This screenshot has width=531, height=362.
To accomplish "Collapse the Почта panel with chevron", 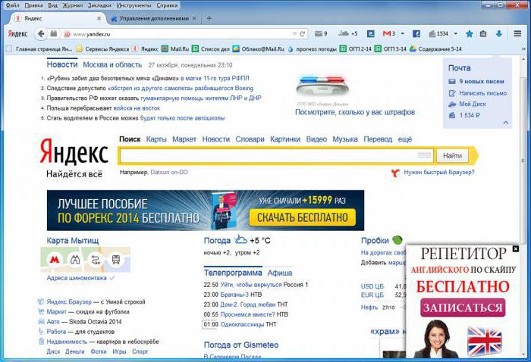I will tap(506, 123).
